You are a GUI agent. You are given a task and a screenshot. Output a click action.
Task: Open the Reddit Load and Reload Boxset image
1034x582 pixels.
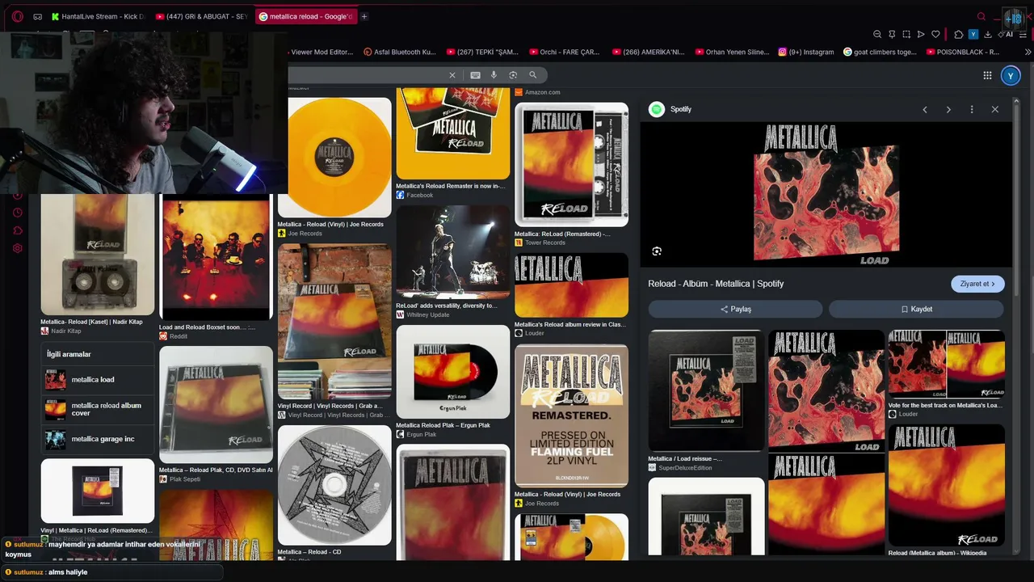pos(216,257)
